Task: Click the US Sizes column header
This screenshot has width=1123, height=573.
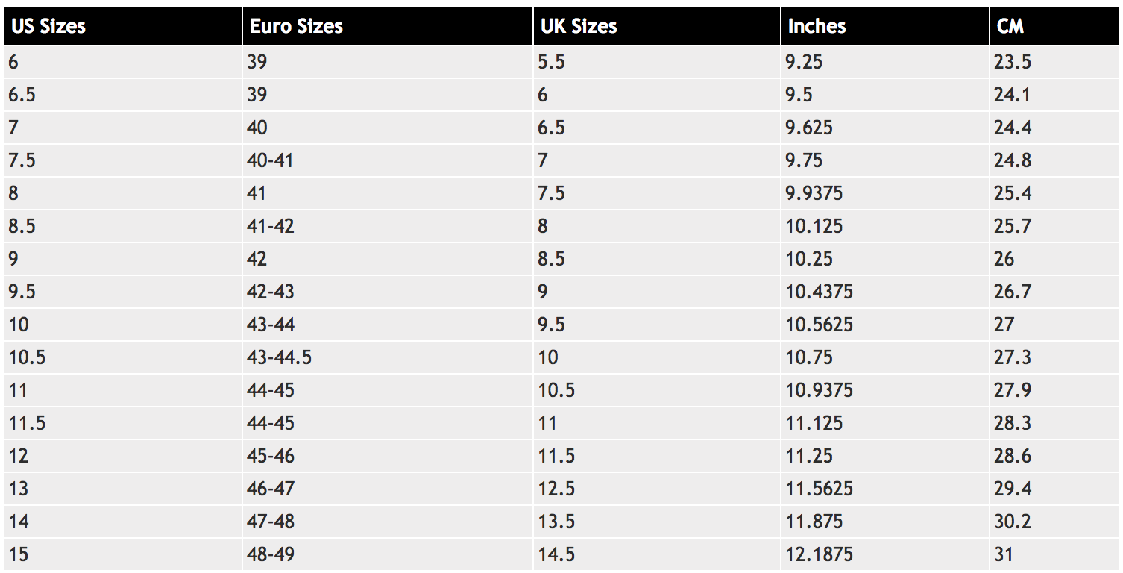Action: (x=48, y=26)
